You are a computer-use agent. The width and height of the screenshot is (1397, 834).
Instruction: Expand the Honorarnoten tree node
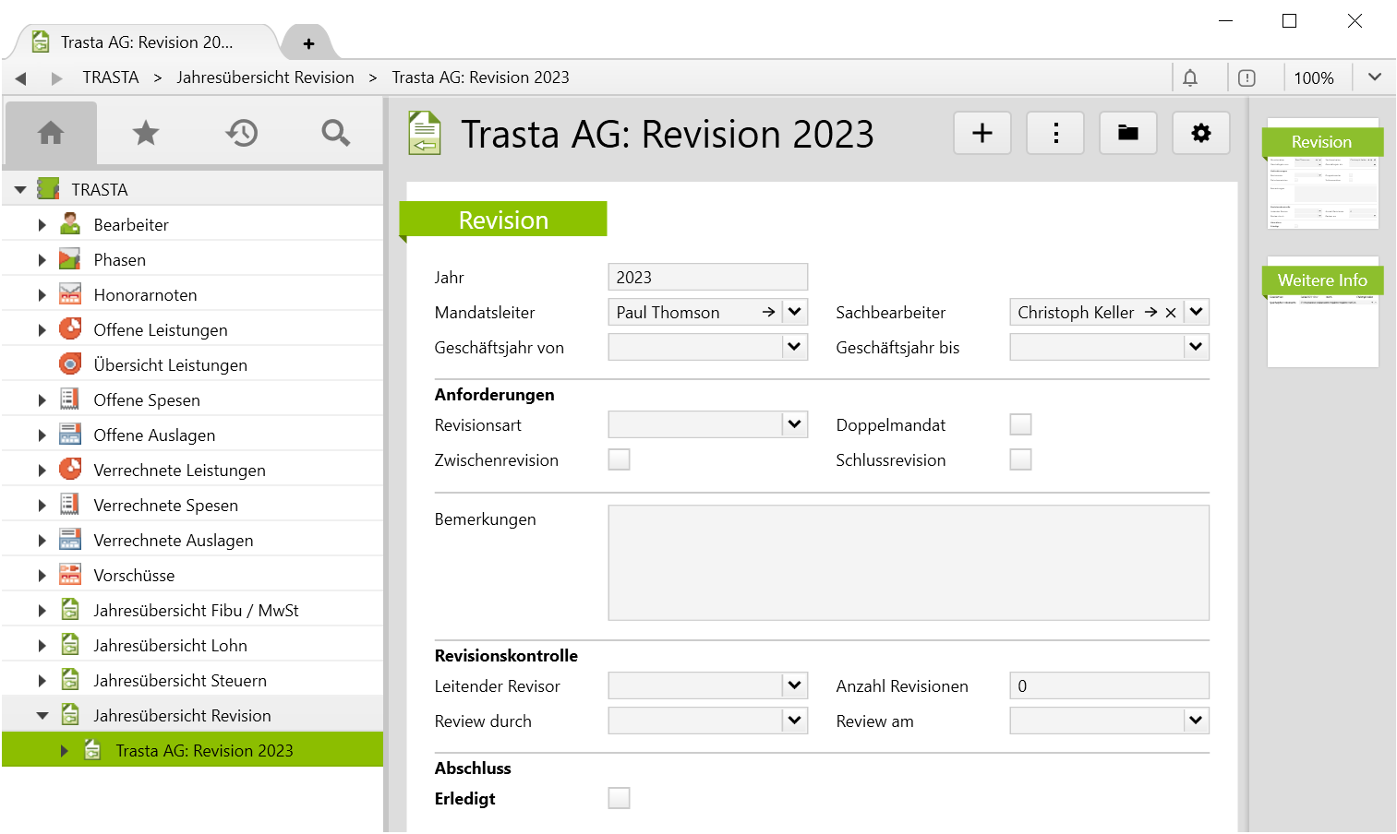pos(42,295)
